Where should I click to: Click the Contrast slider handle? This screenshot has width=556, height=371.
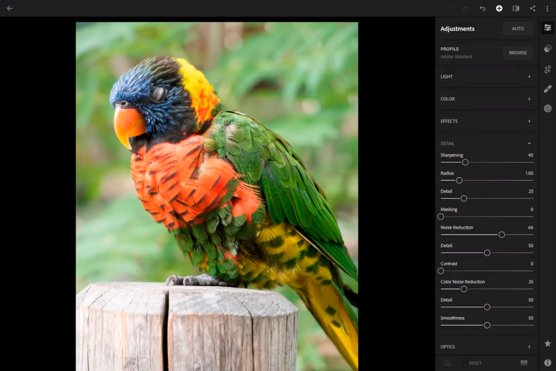pyautogui.click(x=441, y=271)
